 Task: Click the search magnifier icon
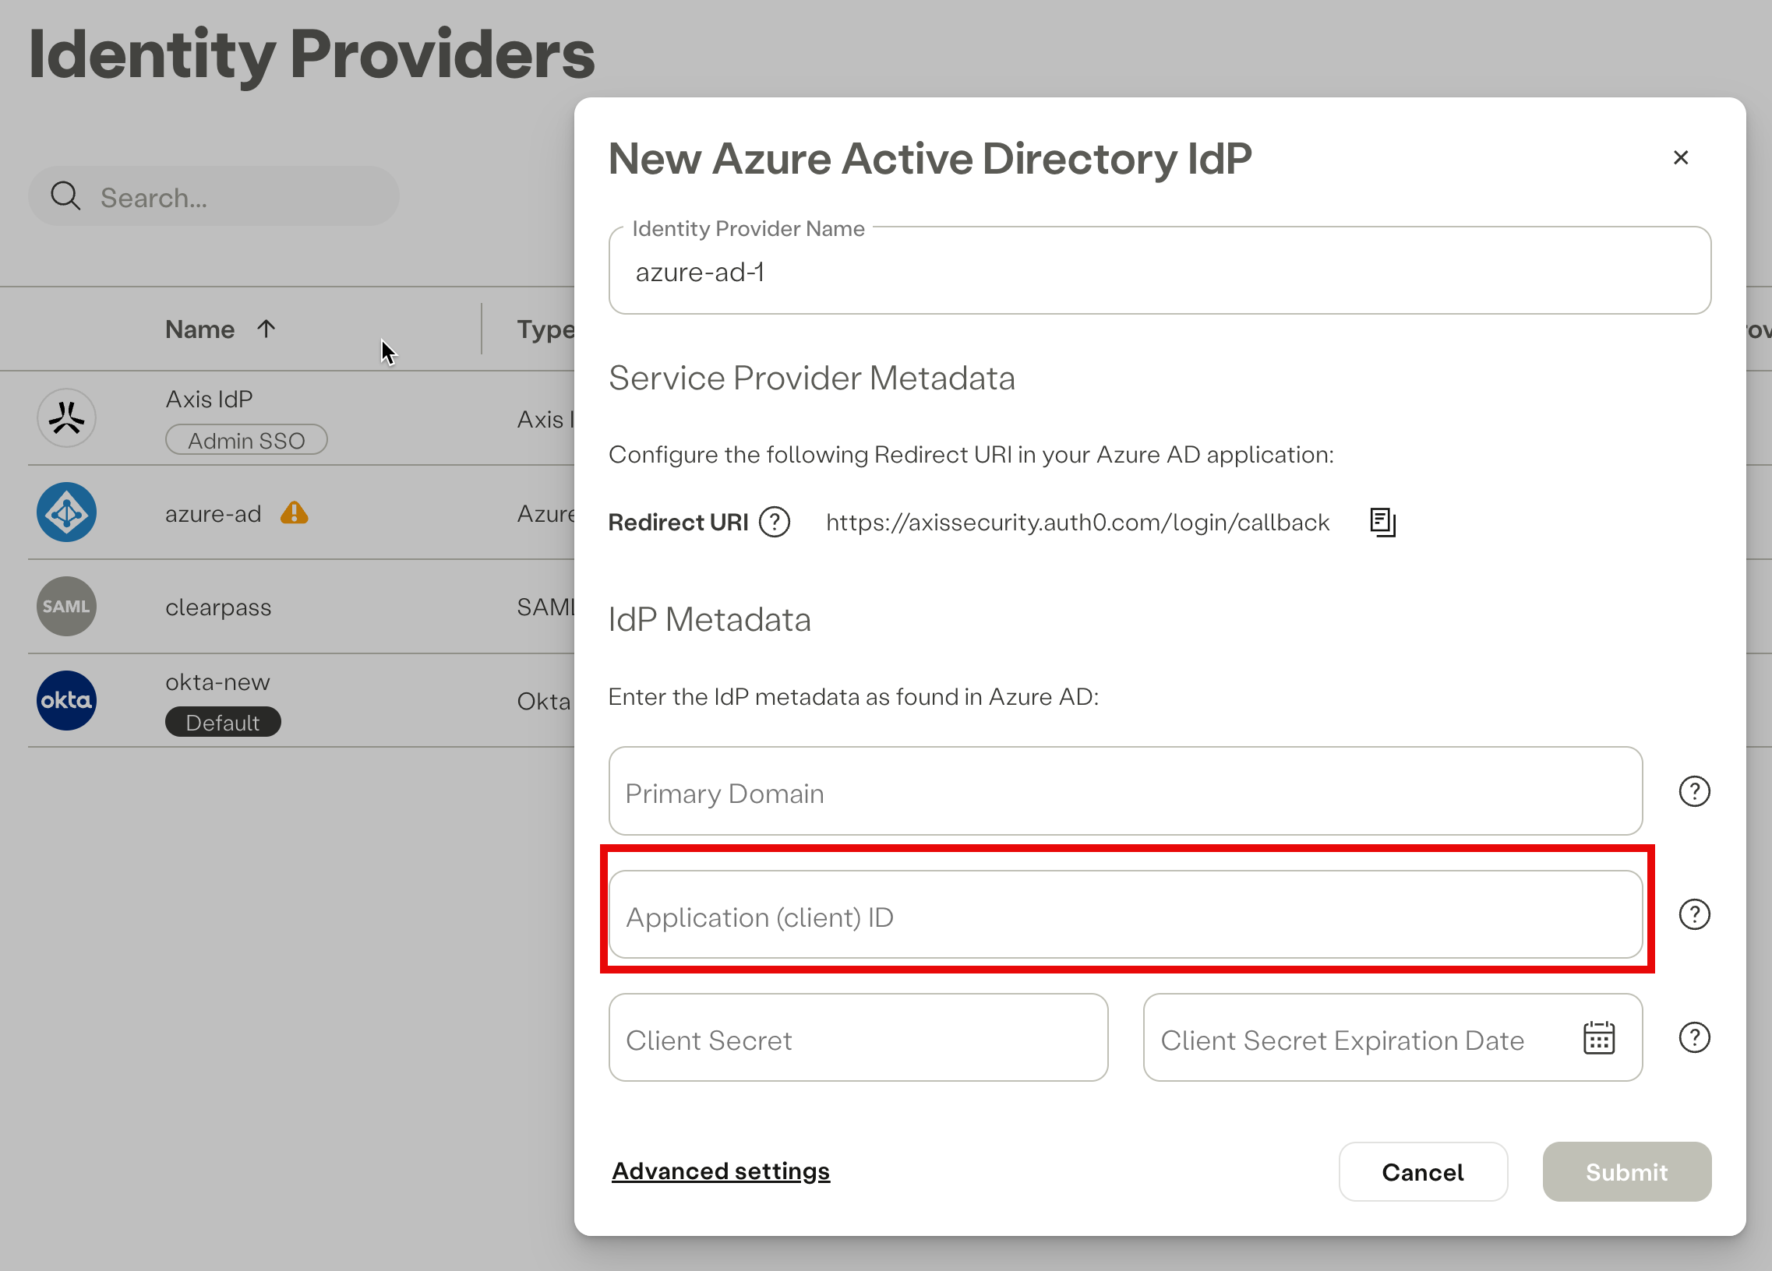[x=65, y=196]
